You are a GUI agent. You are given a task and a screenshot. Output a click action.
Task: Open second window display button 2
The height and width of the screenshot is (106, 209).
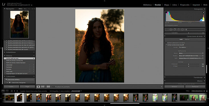7,91
